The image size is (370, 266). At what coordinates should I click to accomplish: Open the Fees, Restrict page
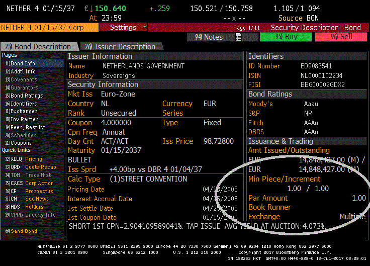(25, 127)
